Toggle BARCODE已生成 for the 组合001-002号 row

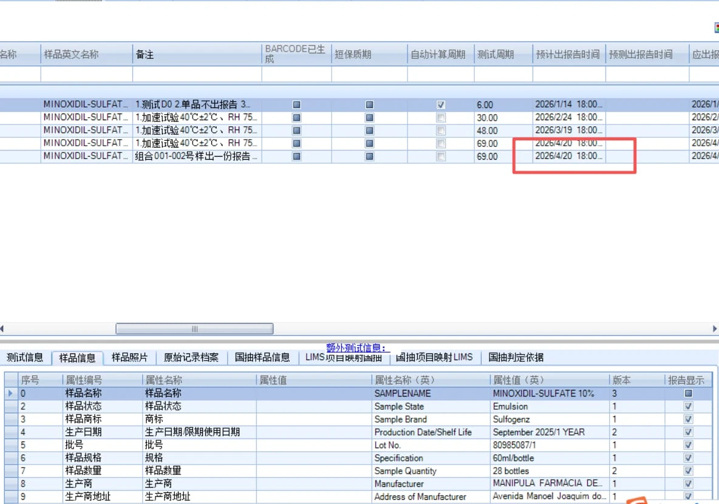[x=297, y=156]
